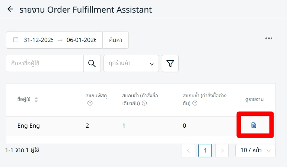287x167 pixels.
Task: Click the magnifier search icon
Action: tap(92, 63)
